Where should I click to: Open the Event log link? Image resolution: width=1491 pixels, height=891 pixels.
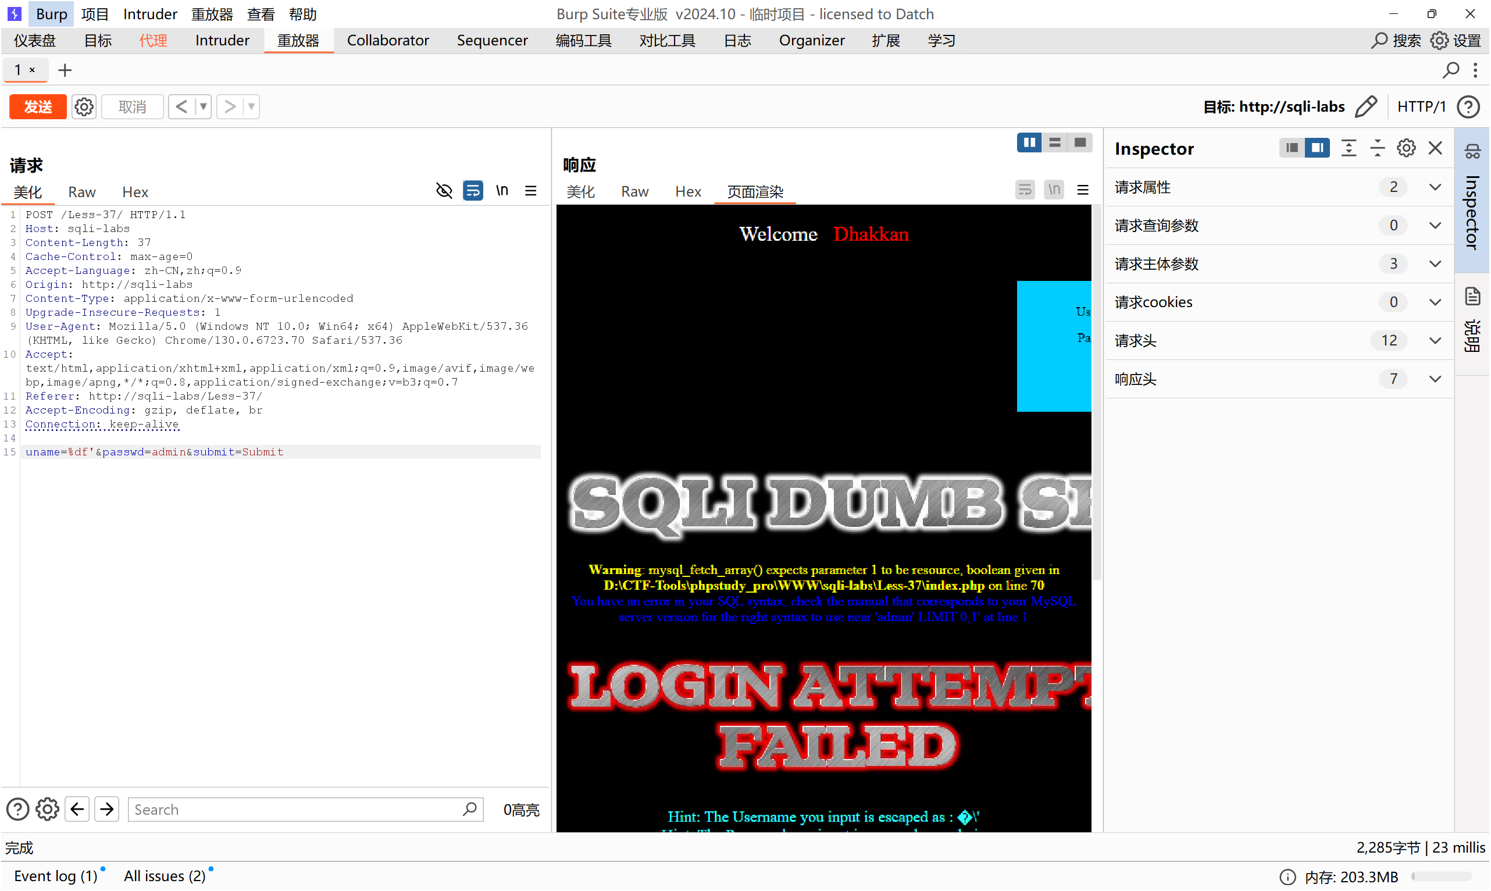55,876
